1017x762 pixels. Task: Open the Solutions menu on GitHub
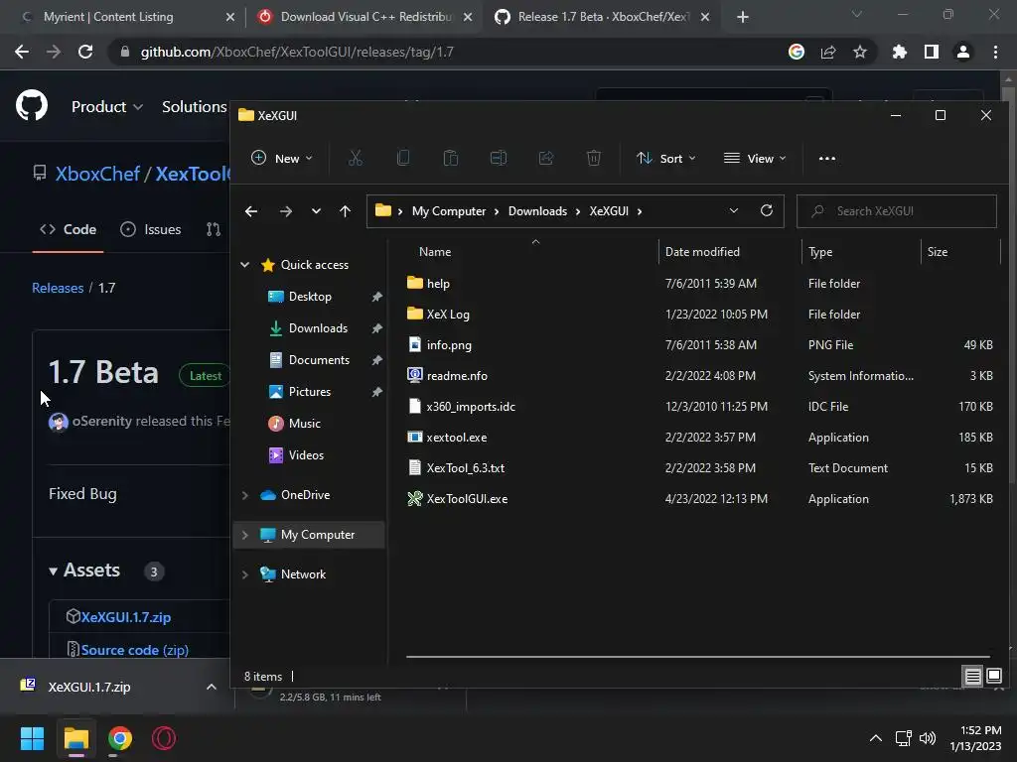point(195,106)
